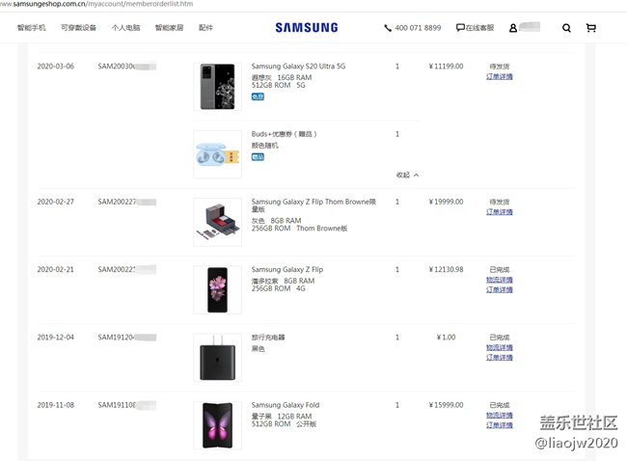Open the 智能手机 menu
627x461 pixels.
point(32,28)
